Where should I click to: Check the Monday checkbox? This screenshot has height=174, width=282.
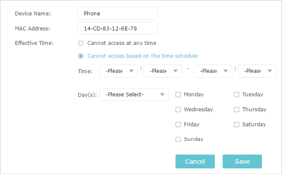point(178,95)
